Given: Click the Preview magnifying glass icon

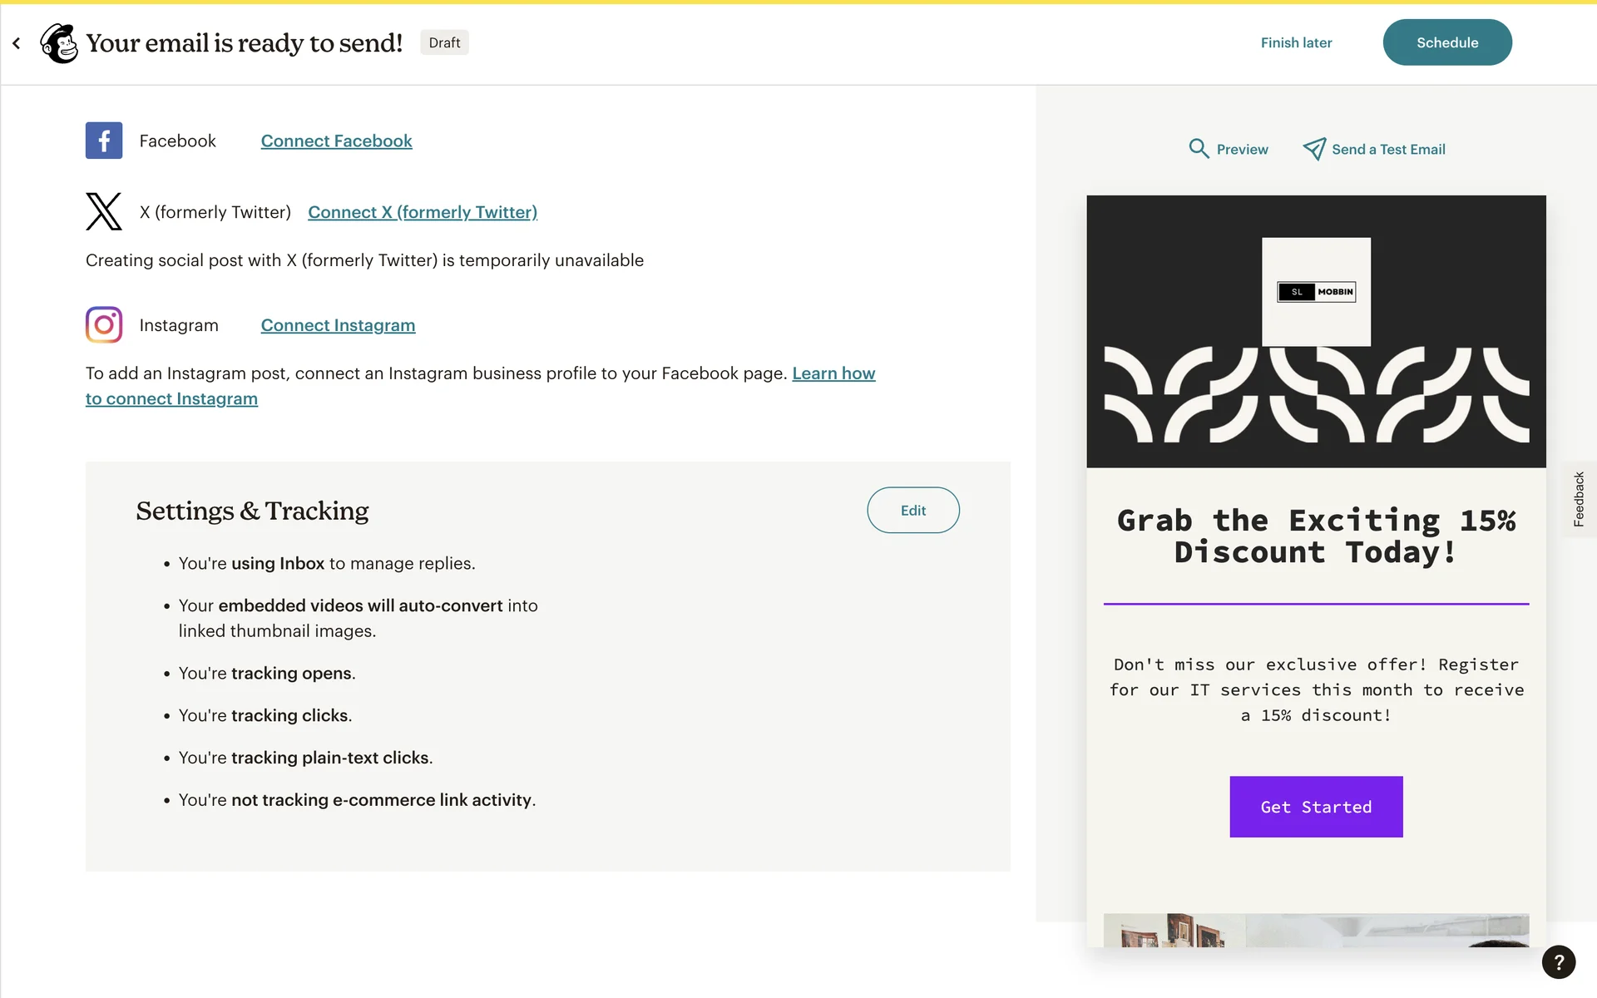Looking at the screenshot, I should tap(1199, 149).
